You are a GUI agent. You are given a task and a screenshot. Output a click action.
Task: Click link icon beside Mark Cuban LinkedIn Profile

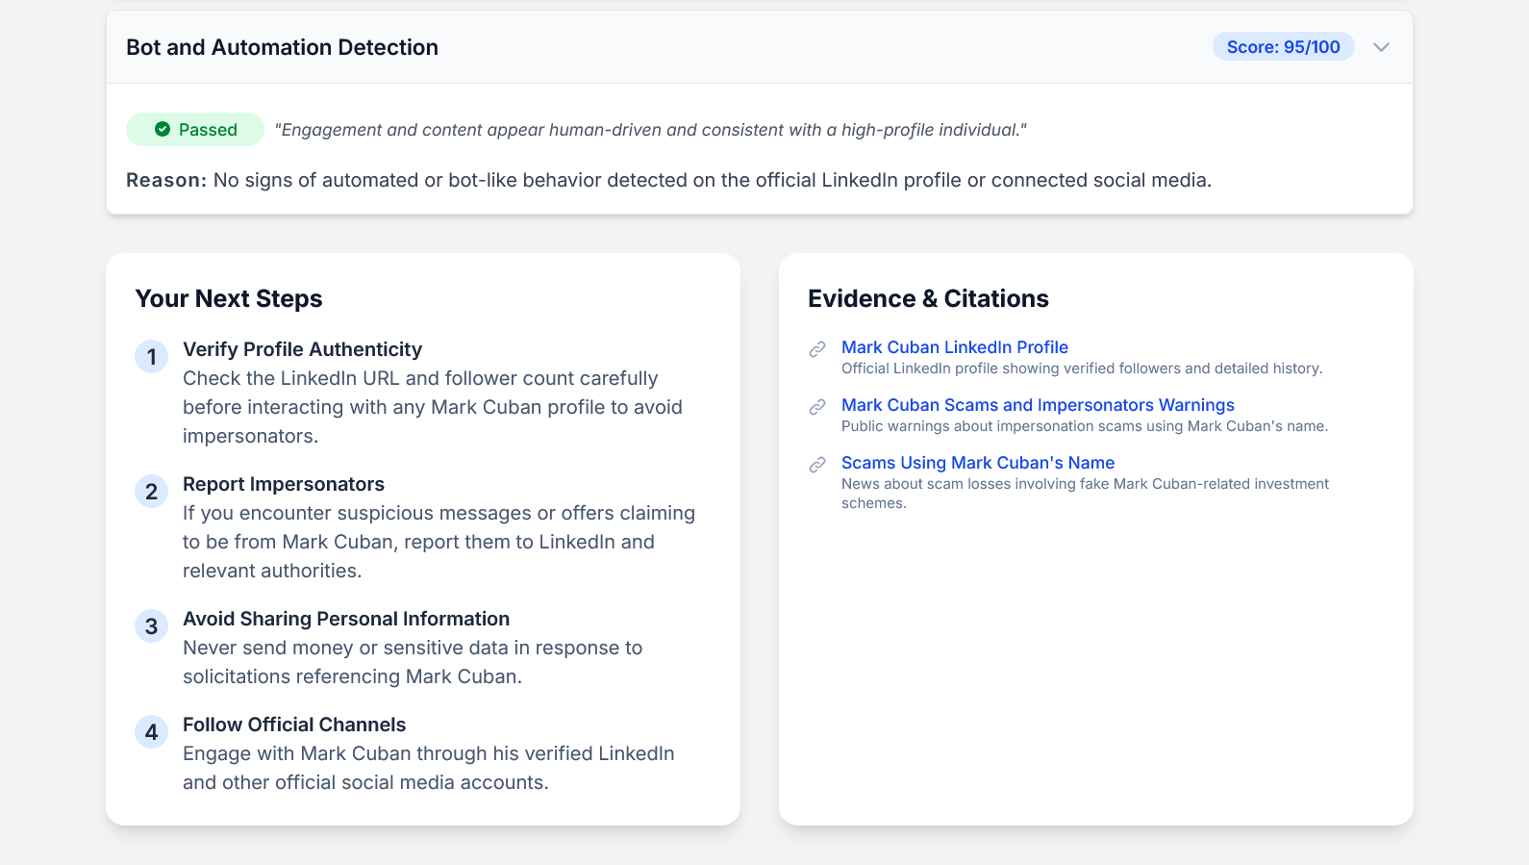tap(817, 349)
